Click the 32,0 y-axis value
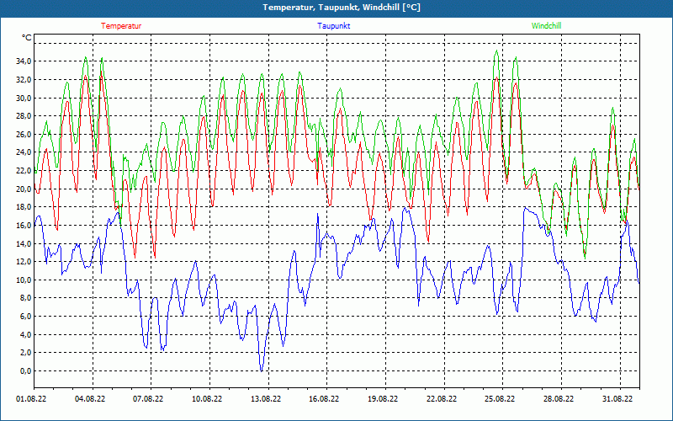This screenshot has width=673, height=421. (24, 79)
